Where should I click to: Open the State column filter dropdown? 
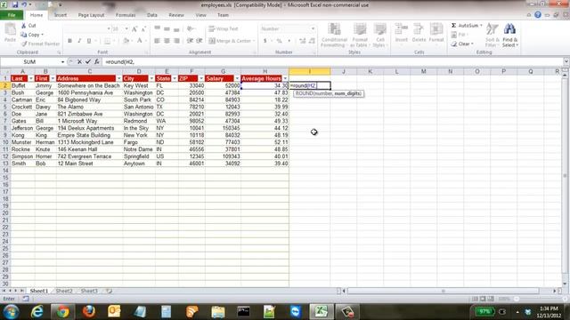(x=175, y=79)
